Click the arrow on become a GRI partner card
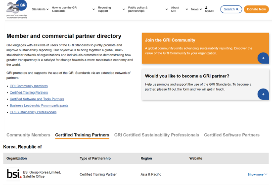 263,94
